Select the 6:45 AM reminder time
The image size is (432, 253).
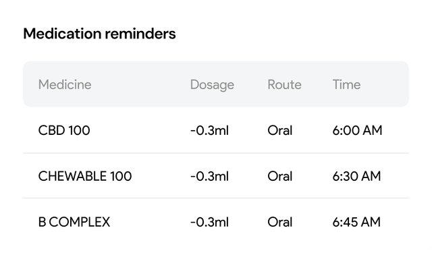(357, 222)
